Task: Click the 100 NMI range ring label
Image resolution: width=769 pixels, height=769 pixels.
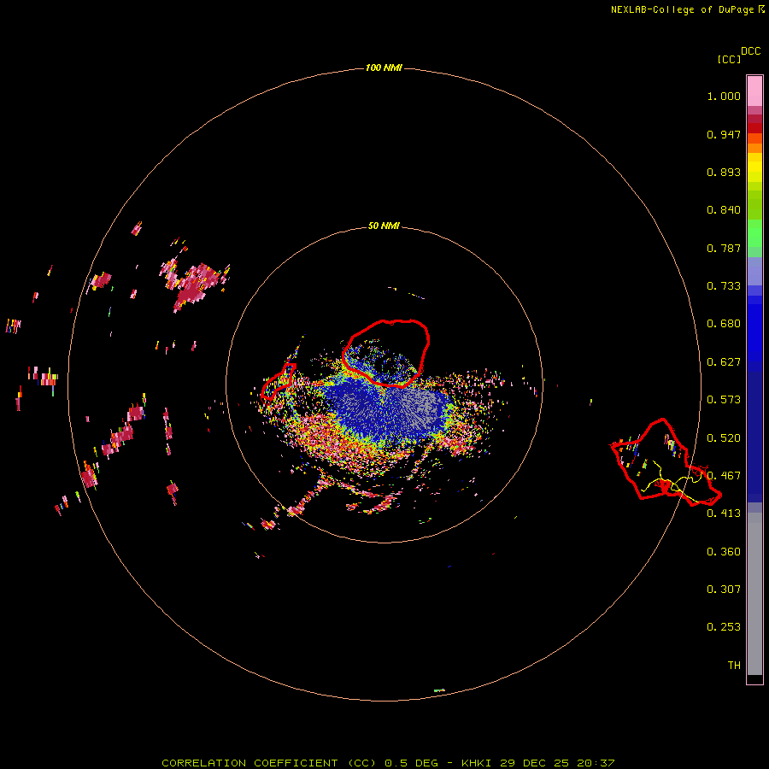Action: (384, 68)
